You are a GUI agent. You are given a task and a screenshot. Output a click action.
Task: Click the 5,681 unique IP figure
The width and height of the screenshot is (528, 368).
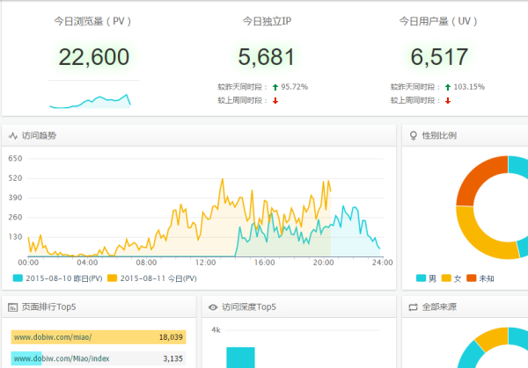click(x=267, y=57)
